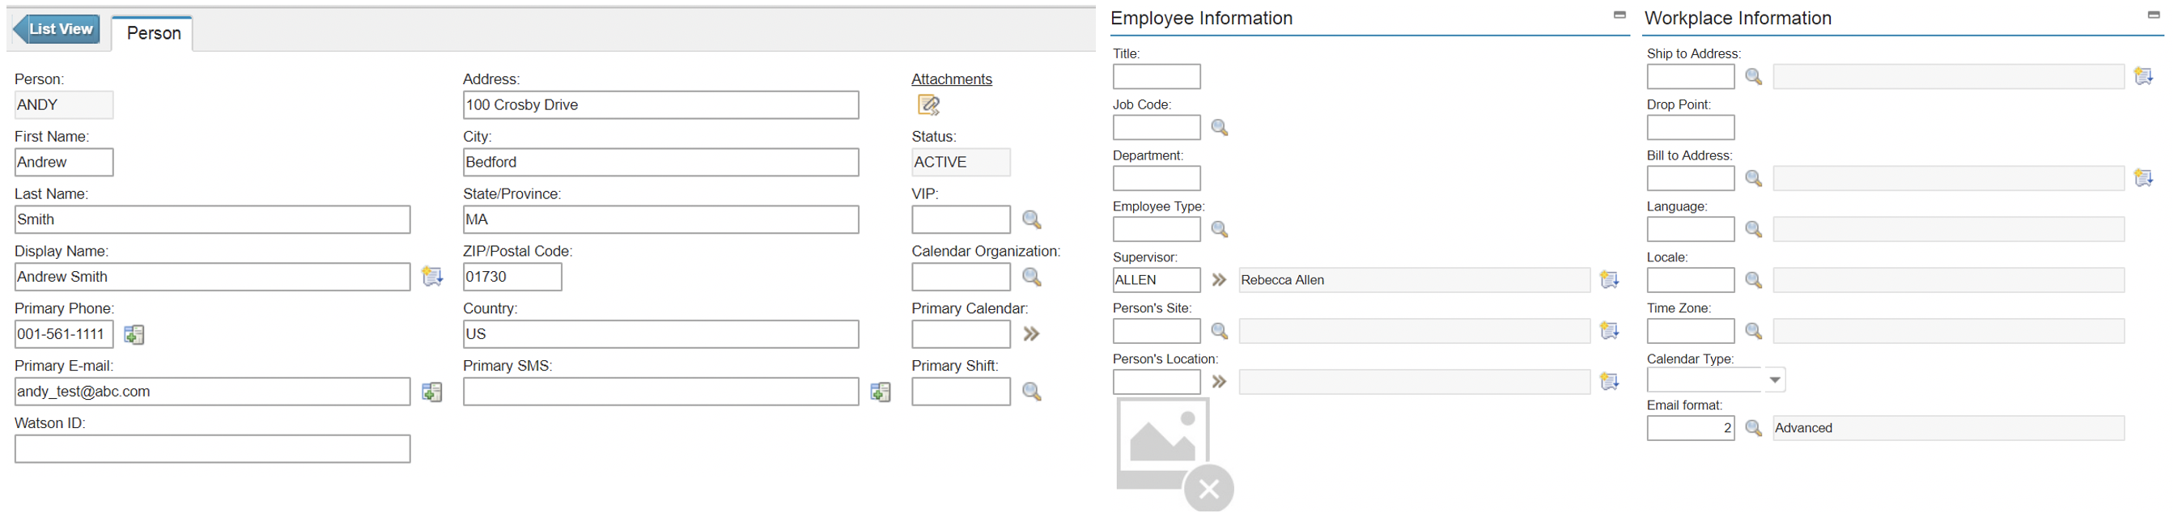The height and width of the screenshot is (526, 2182).
Task: Switch to the List View tab
Action: click(x=57, y=30)
